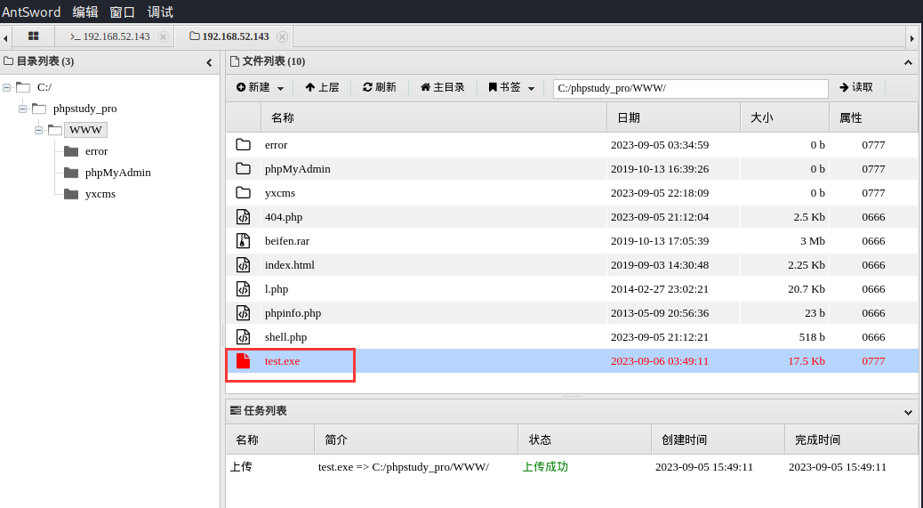Collapse the WWW tree node
The width and height of the screenshot is (923, 508).
tap(38, 130)
